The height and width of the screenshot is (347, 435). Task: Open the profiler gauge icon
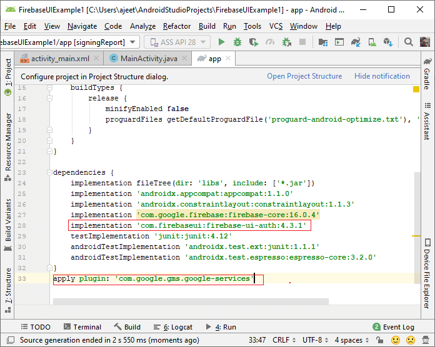pyautogui.click(x=270, y=42)
